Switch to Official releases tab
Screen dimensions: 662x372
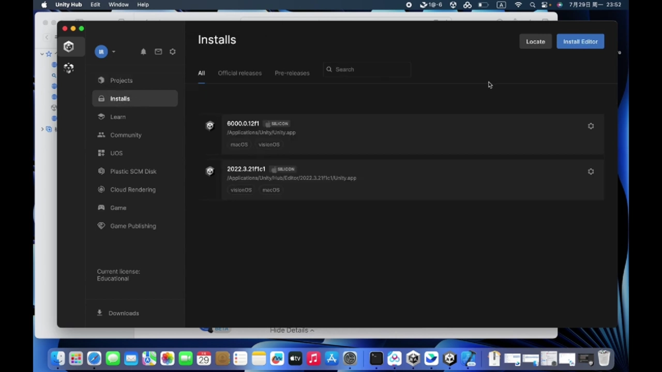239,73
